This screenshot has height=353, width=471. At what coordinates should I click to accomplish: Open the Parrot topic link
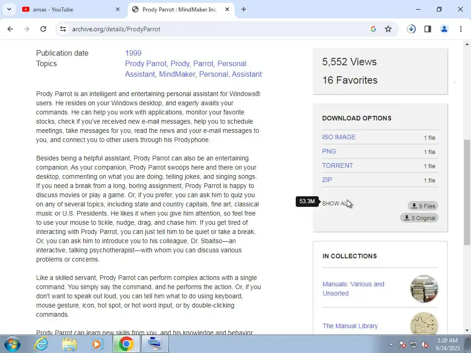coord(203,63)
